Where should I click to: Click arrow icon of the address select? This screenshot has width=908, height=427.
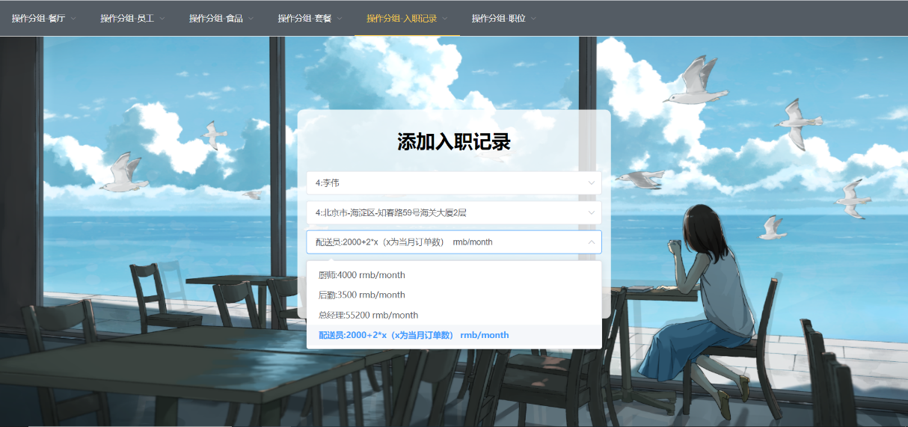(592, 212)
